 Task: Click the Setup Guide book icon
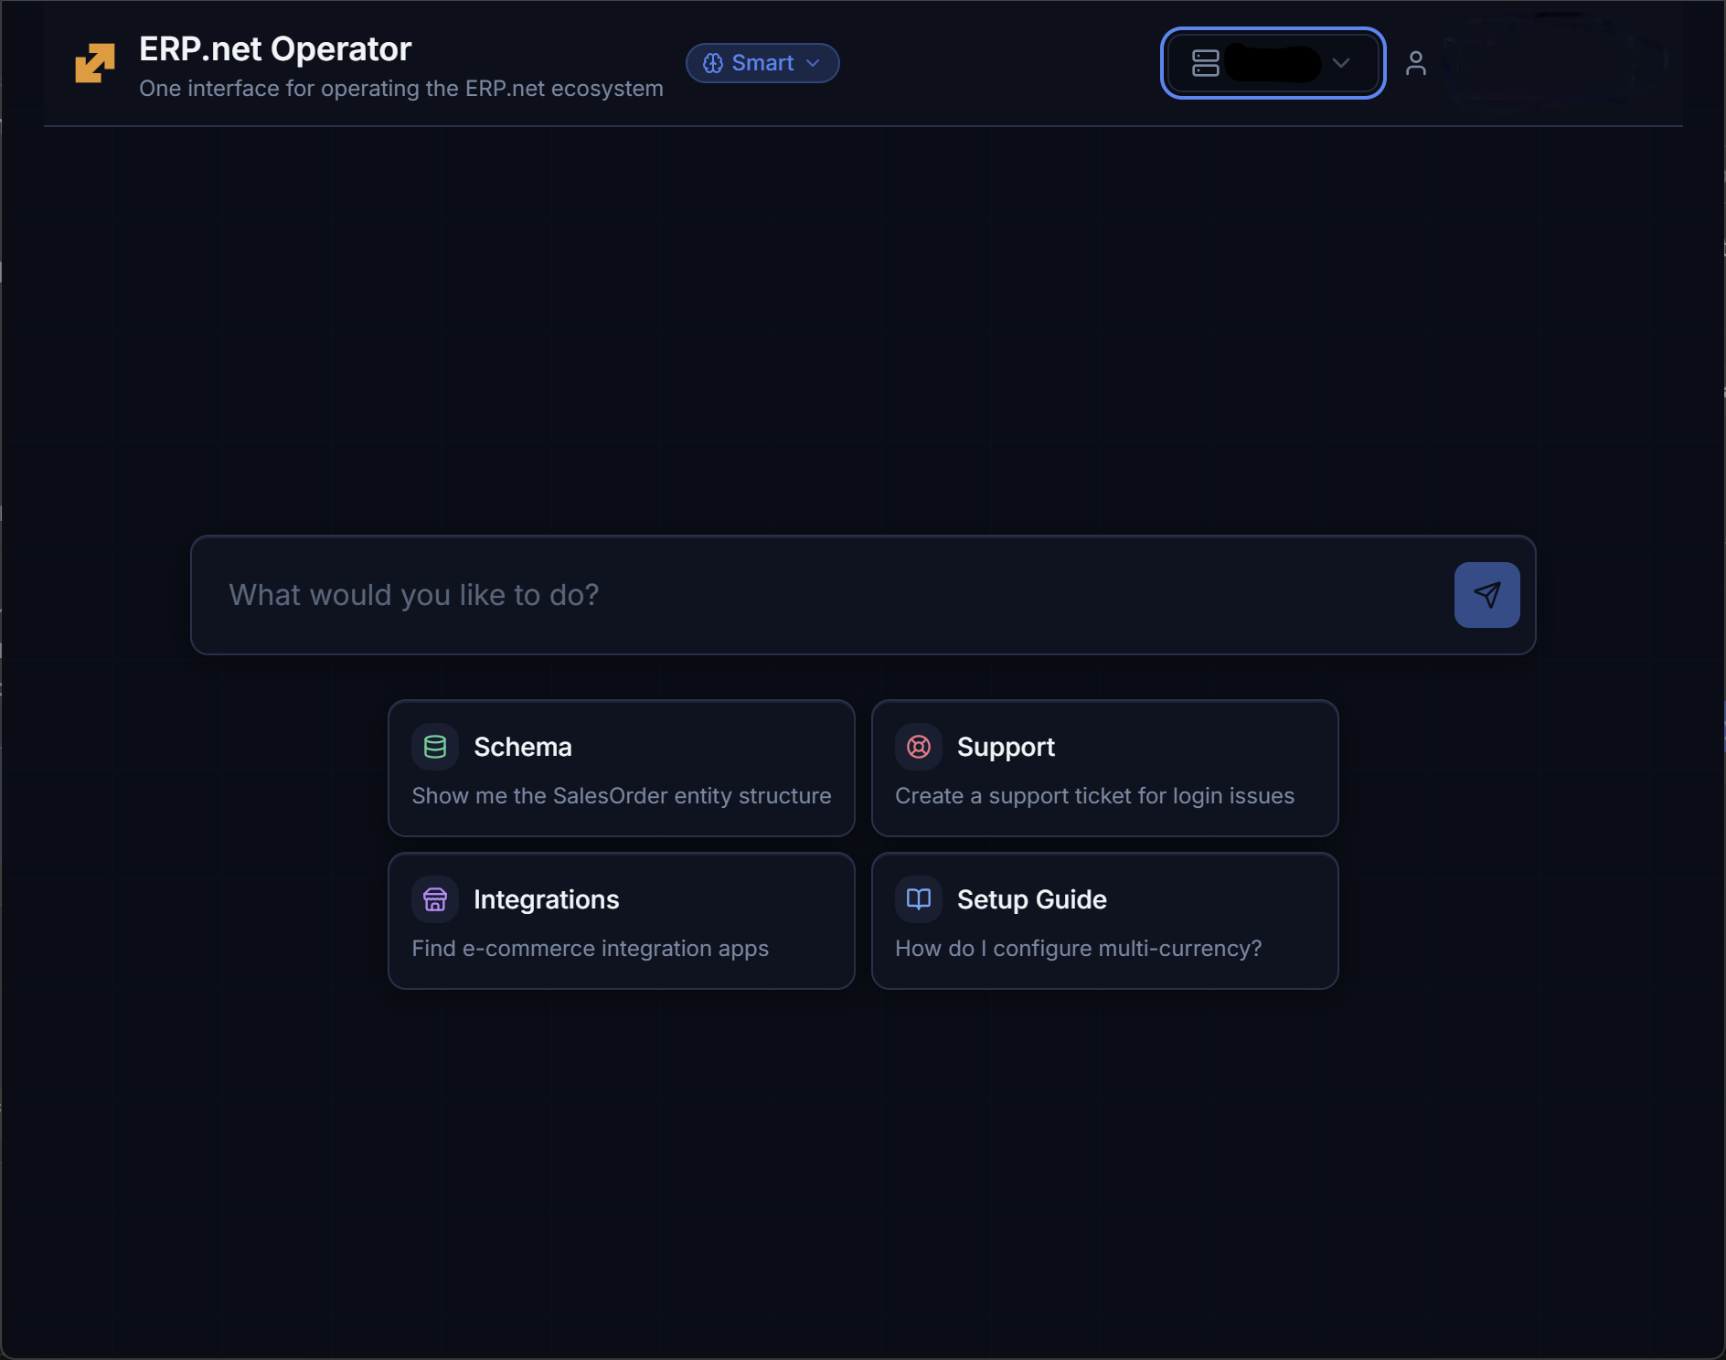[919, 899]
